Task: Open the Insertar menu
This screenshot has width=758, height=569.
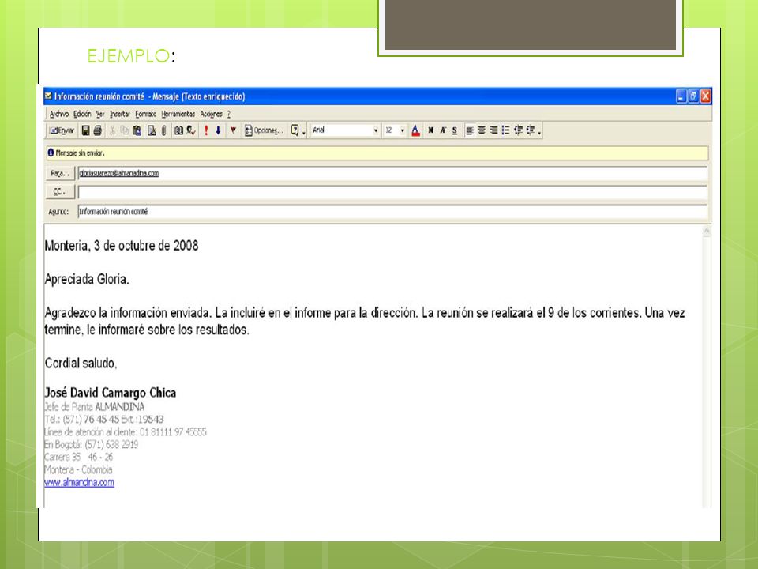Action: [x=120, y=114]
